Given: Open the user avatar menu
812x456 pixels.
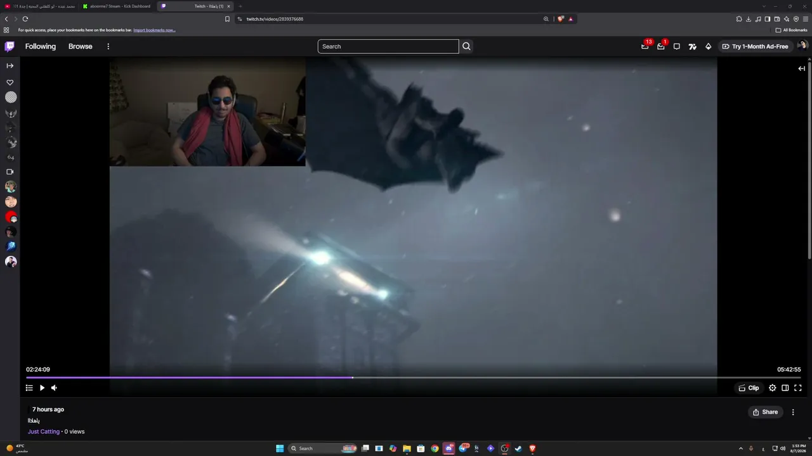Looking at the screenshot, I should click(x=802, y=46).
